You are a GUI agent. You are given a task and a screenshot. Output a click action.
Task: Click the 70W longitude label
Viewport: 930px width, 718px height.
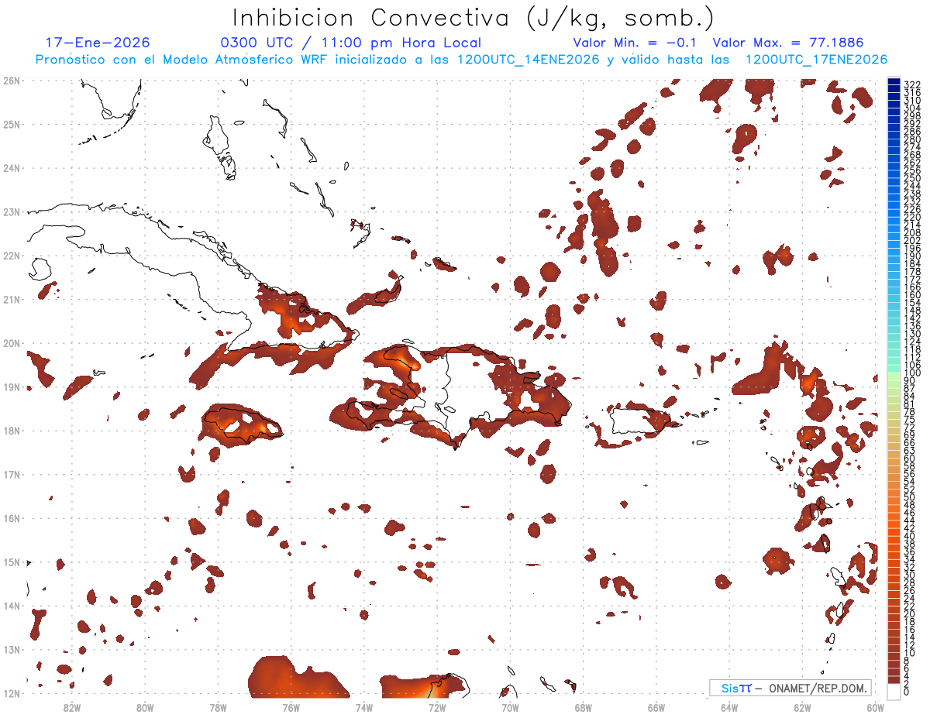click(x=510, y=707)
